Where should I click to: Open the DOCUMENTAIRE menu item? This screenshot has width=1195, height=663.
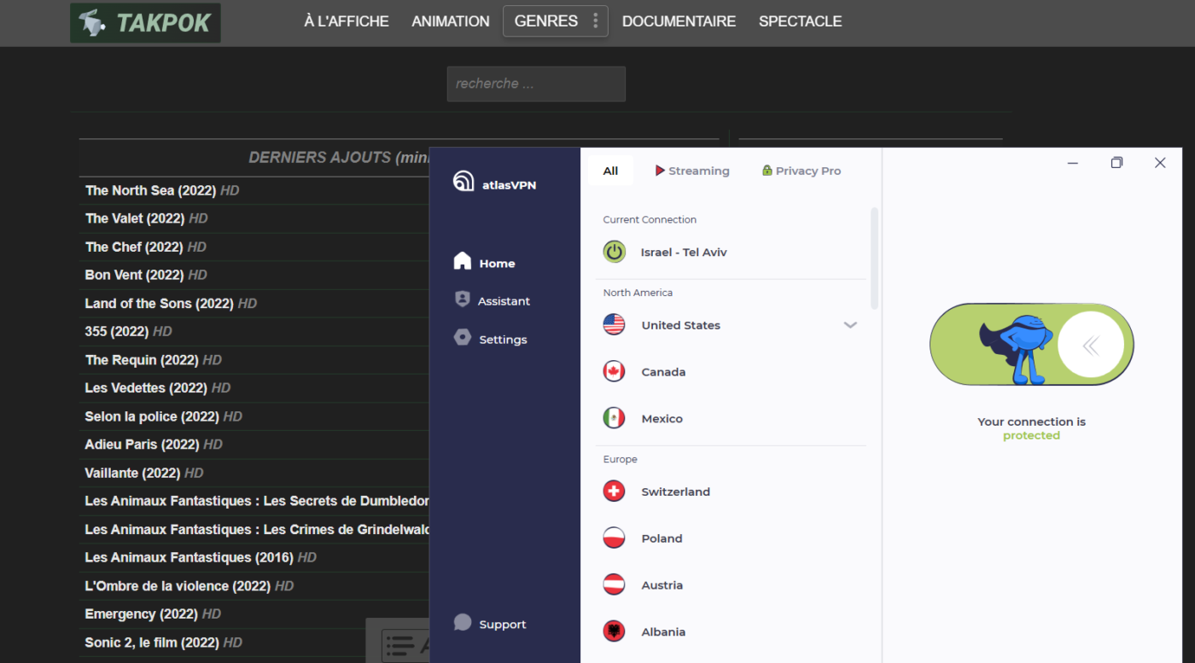[679, 21]
